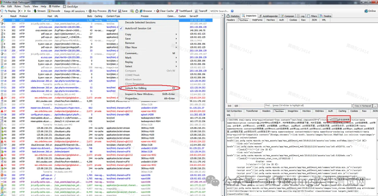Open the Filters tab
Screen dimensions: 378x196
click(312, 16)
